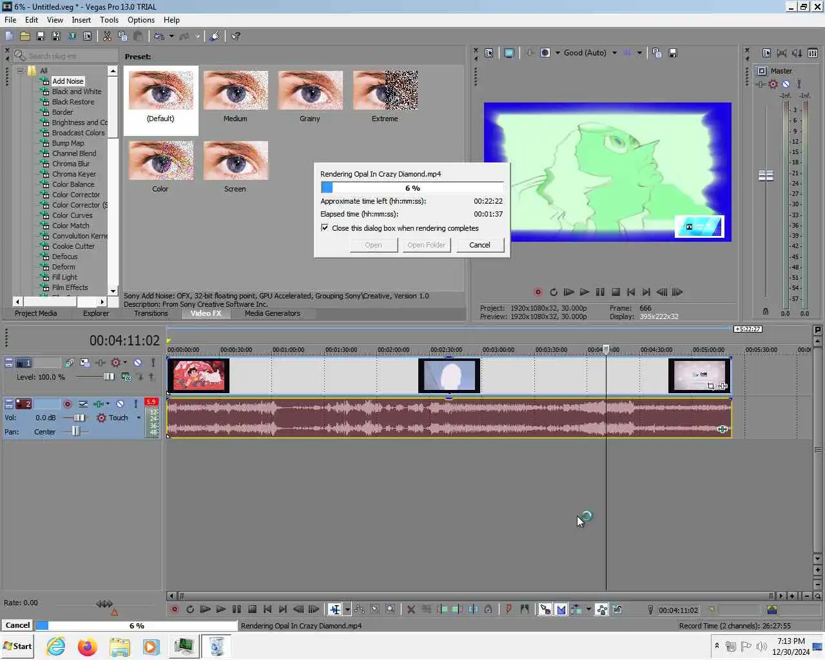Click the Delete X icon in bottom toolbar

pyautogui.click(x=411, y=609)
